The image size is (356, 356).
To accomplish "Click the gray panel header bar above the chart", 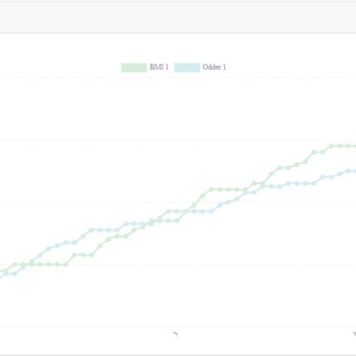I will pyautogui.click(x=178, y=16).
